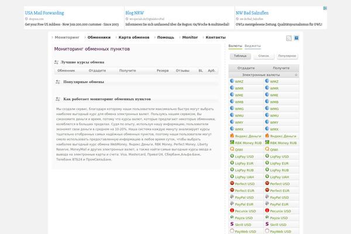The height and width of the screenshot is (234, 351).
Task: Sort by Резерв column header
Action: 163,71
